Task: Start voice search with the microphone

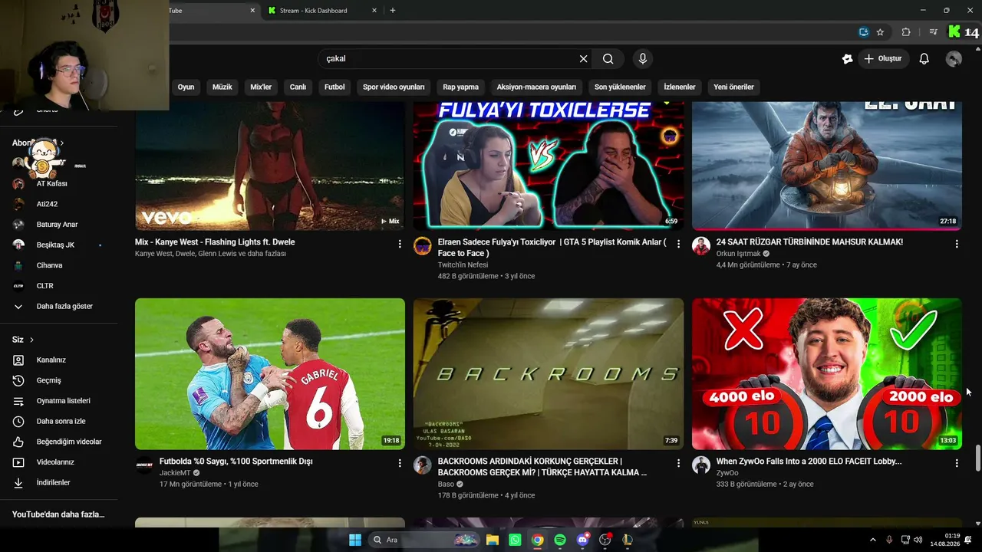Action: pos(643,59)
